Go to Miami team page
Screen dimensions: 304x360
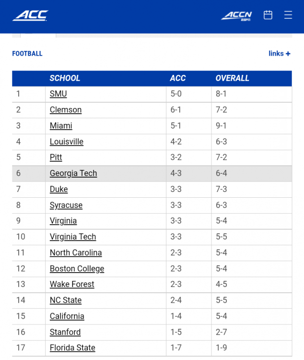61,126
